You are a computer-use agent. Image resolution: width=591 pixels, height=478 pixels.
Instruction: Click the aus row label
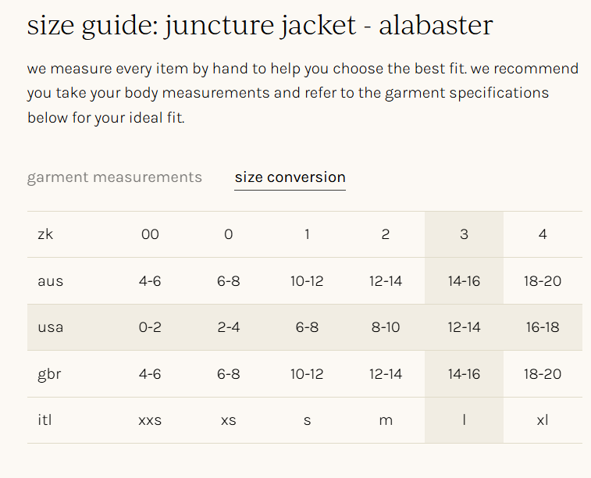coord(50,280)
